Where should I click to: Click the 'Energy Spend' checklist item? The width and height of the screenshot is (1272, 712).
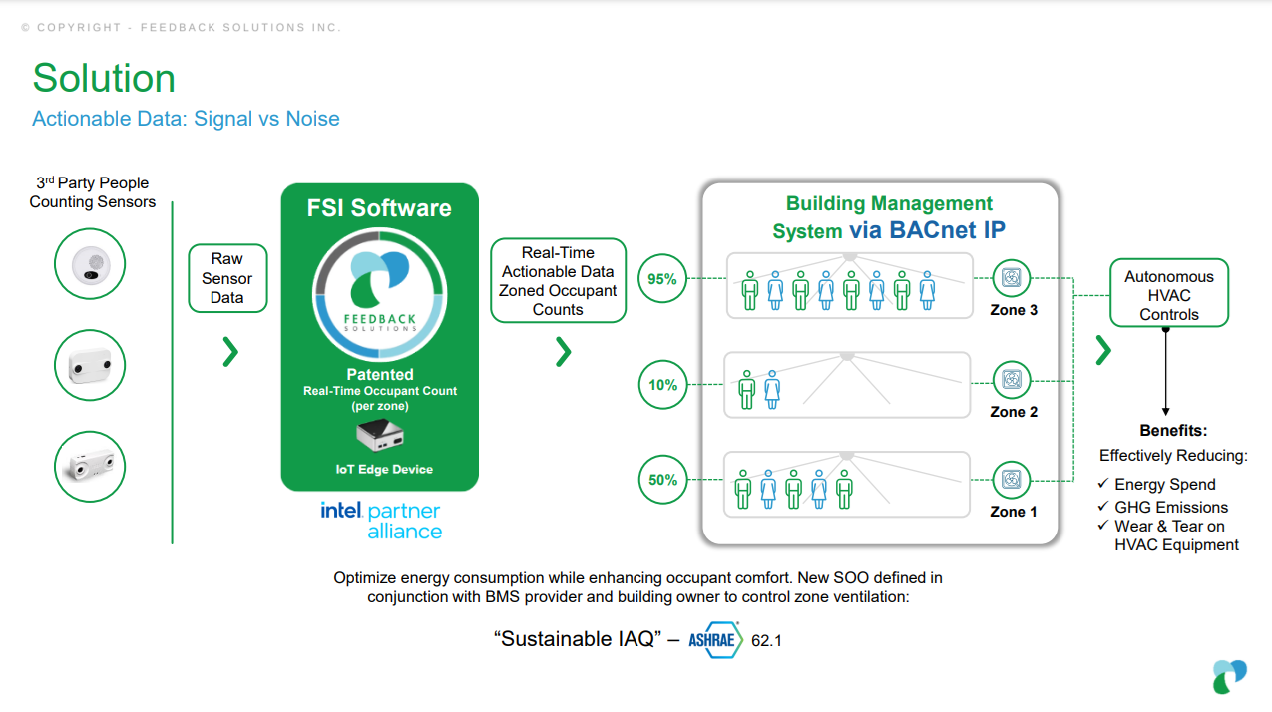click(1156, 484)
